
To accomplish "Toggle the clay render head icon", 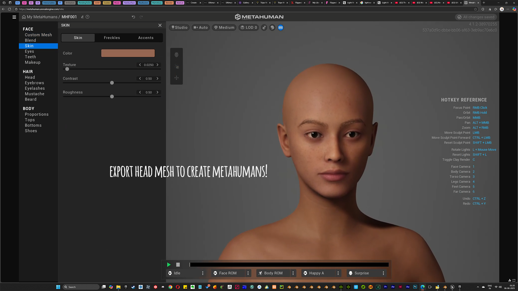I will coord(272,27).
